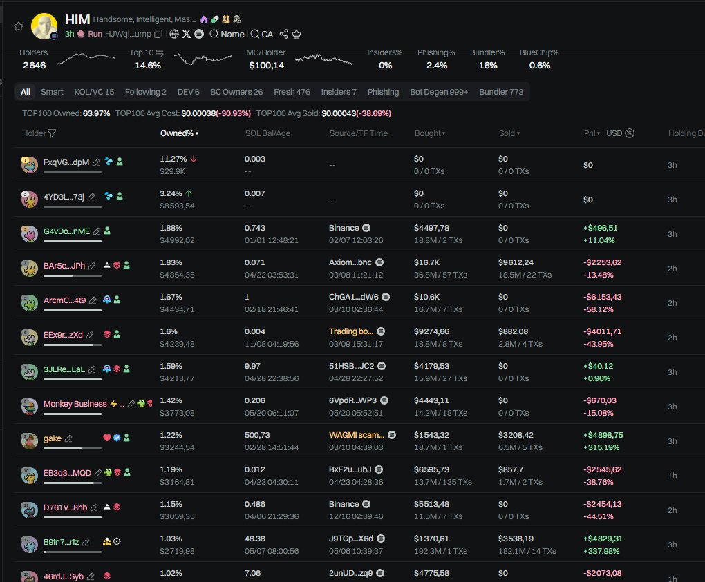Switch to the Following 2 tab
Image resolution: width=705 pixels, height=582 pixels.
[146, 92]
